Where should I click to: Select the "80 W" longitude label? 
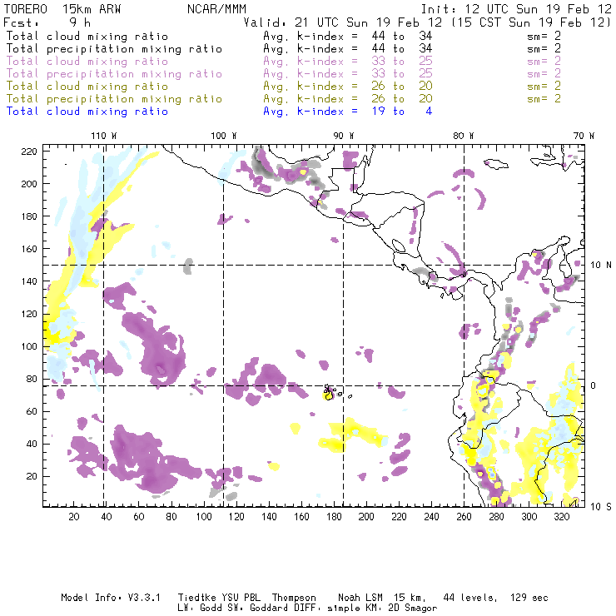coord(464,136)
